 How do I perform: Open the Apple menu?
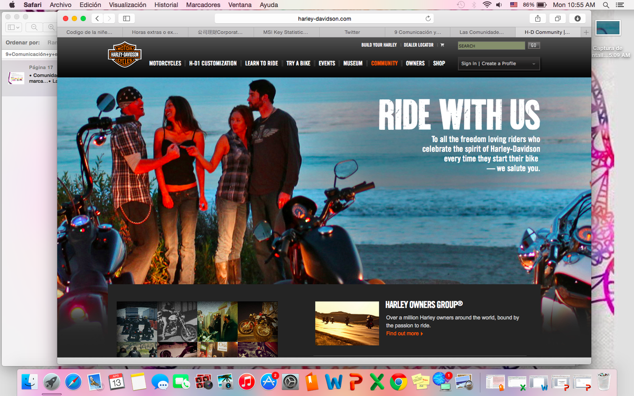tap(12, 5)
